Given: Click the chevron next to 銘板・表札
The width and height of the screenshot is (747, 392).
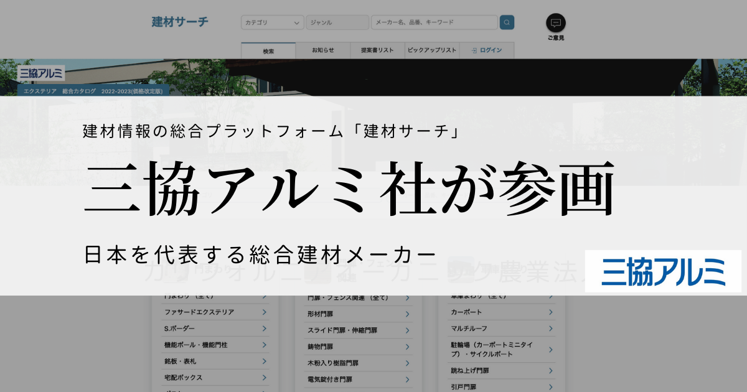Looking at the screenshot, I should point(264,361).
